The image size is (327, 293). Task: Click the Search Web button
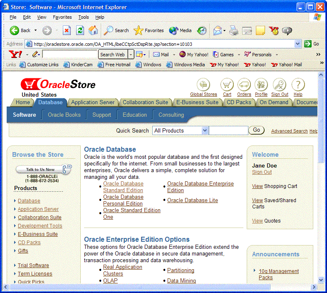[113, 55]
